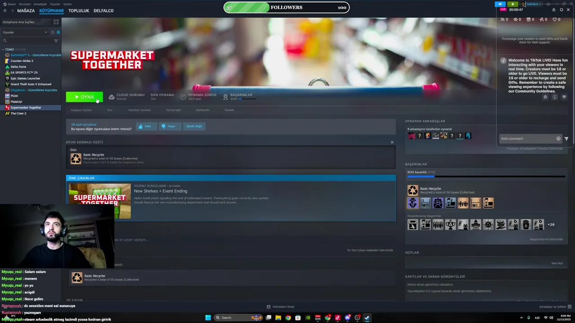
Task: Select Grand Theft Auto V Enhanced
Action: pos(31,84)
